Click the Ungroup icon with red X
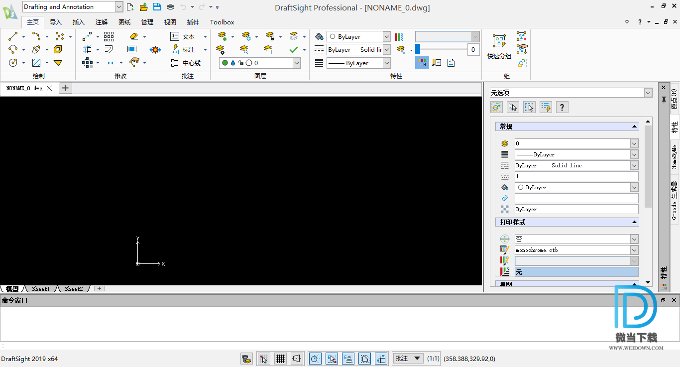The width and height of the screenshot is (680, 367). [521, 36]
